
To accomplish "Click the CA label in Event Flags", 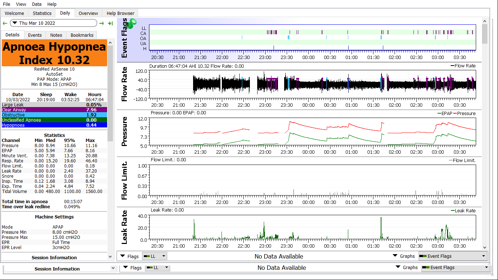I will pos(144,33).
